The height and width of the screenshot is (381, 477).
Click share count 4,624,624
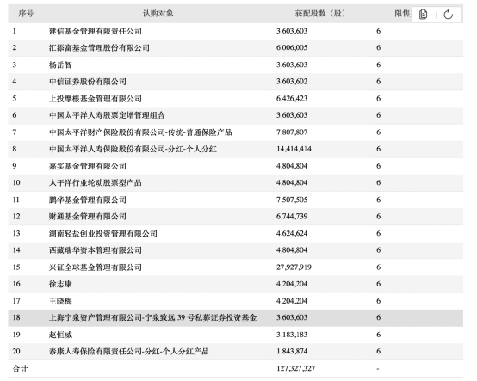[292, 233]
